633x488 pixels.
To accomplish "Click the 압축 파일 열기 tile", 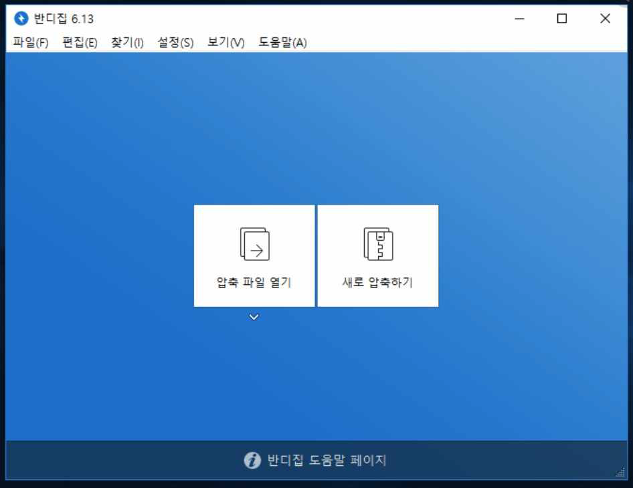I will pyautogui.click(x=254, y=255).
